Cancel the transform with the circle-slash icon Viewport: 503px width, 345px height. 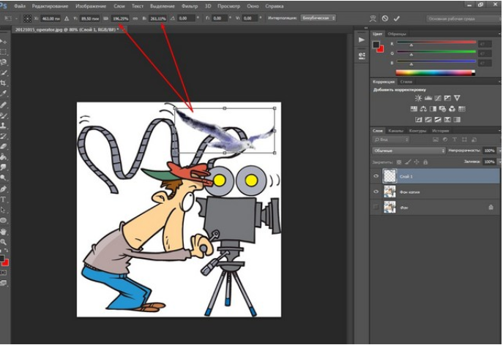point(385,18)
